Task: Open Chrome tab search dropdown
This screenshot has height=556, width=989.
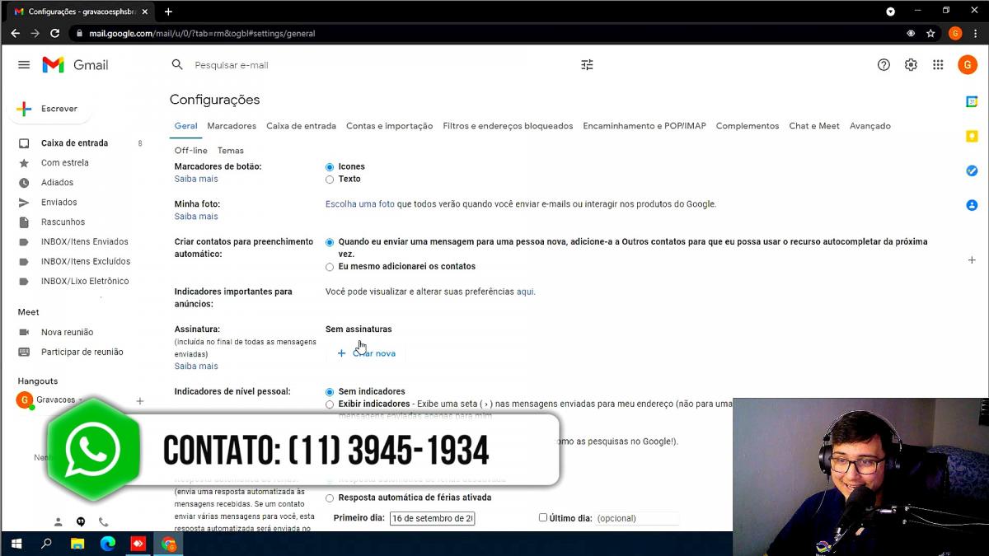Action: click(890, 12)
